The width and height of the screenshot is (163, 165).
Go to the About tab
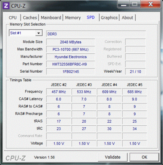(127, 18)
